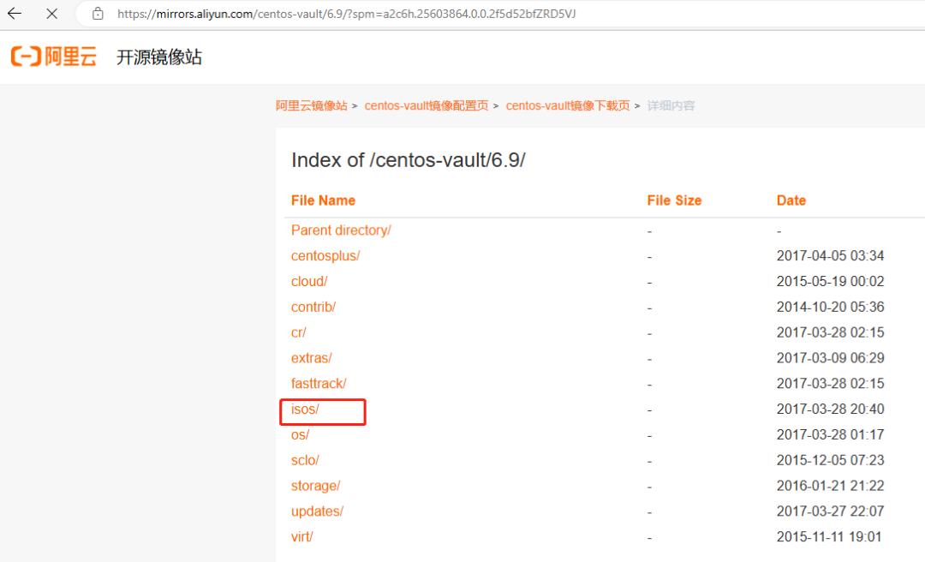Open the storage/ directory
Screen dimensions: 925x562
[315, 486]
